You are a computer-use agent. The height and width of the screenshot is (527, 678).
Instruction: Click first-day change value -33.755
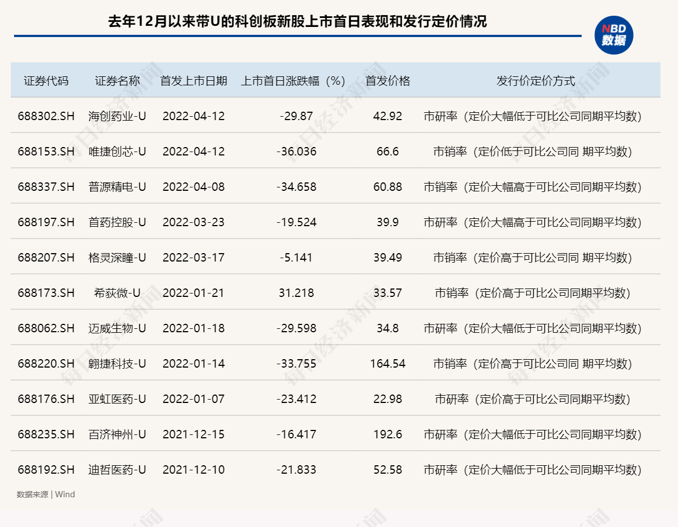tap(296, 364)
